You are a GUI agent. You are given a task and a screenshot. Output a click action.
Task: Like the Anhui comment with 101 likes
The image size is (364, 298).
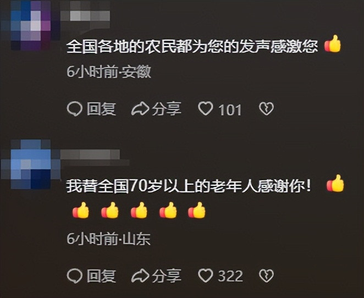pos(206,108)
